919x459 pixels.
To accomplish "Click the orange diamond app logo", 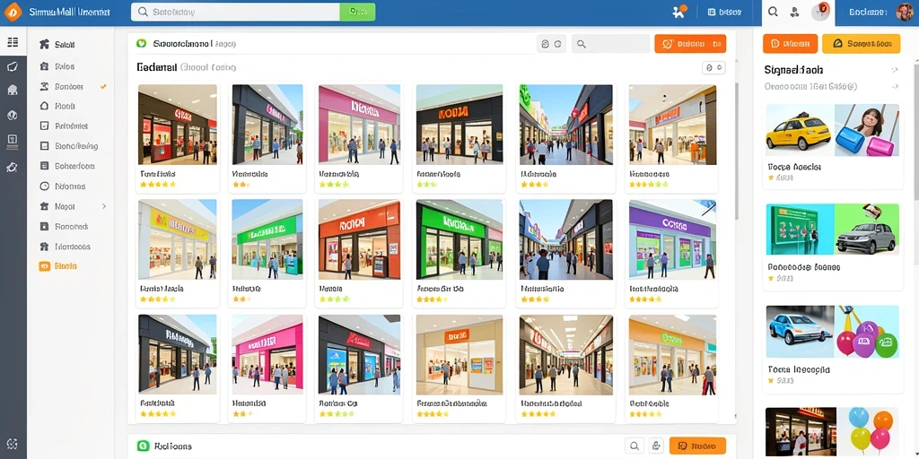I will (x=13, y=12).
